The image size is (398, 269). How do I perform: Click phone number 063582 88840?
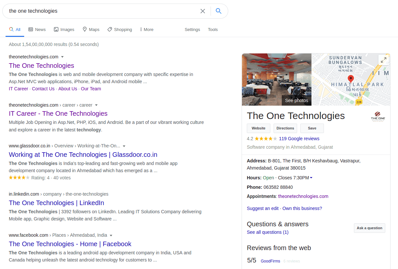(278, 187)
